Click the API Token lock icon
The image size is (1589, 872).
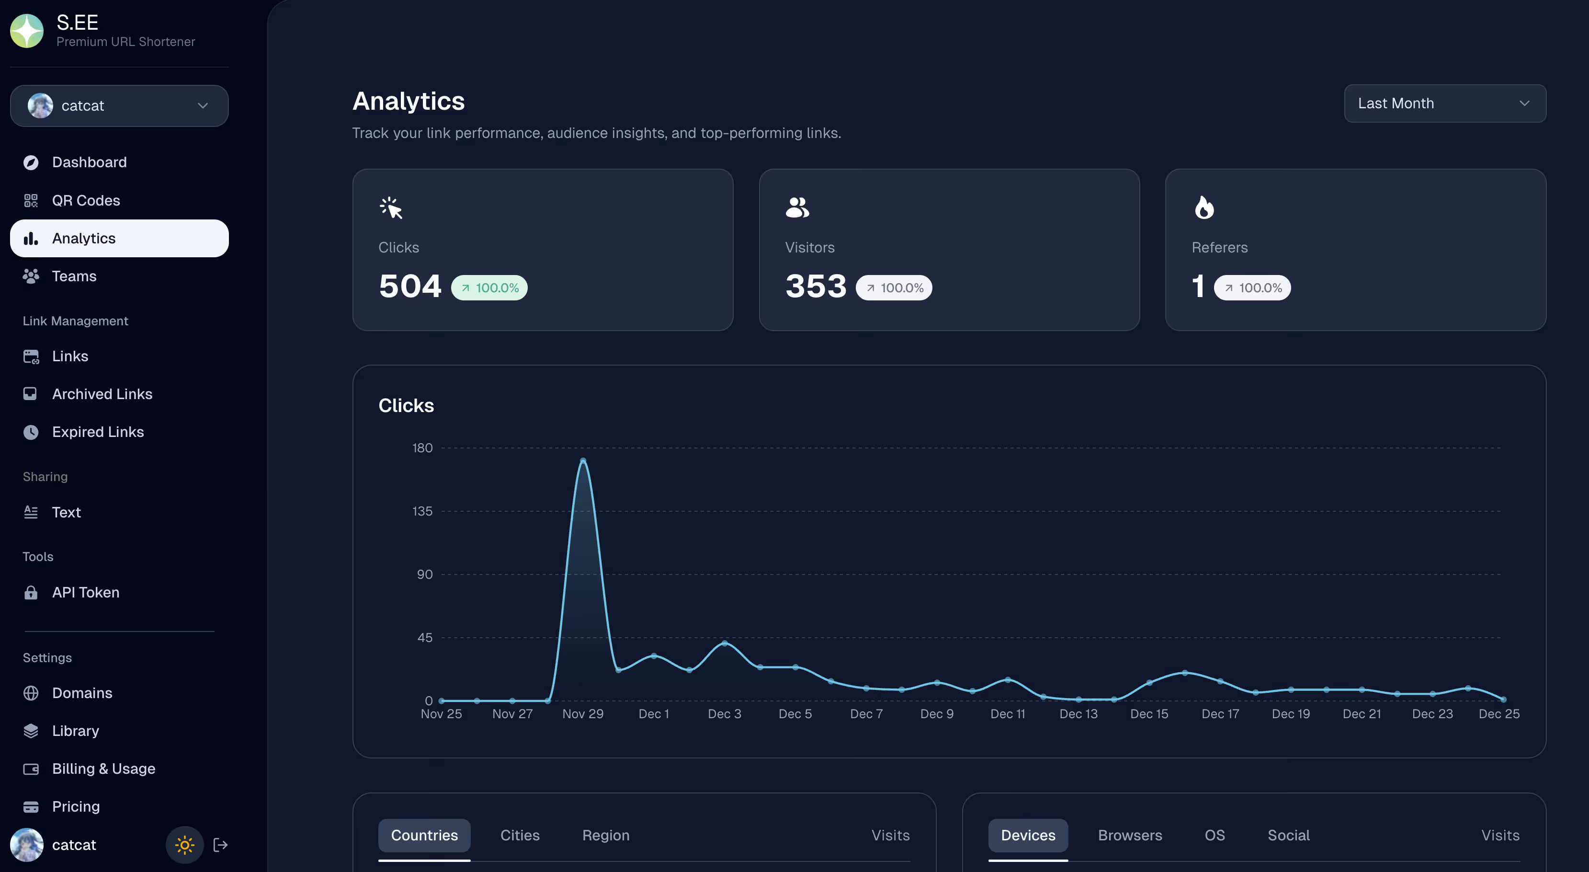coord(31,593)
